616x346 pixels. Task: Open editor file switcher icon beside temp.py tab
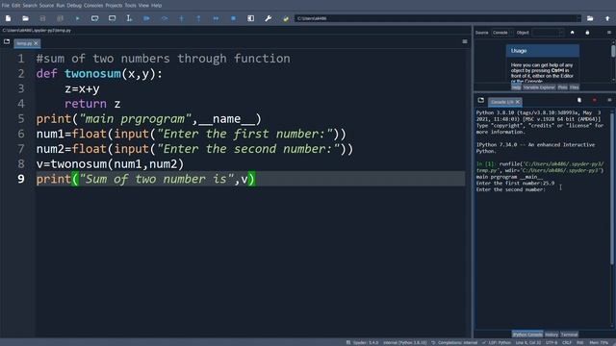7,41
